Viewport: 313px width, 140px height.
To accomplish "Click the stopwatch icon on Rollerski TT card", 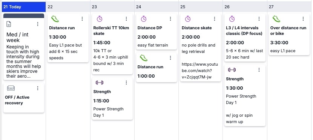I will [x=100, y=19].
